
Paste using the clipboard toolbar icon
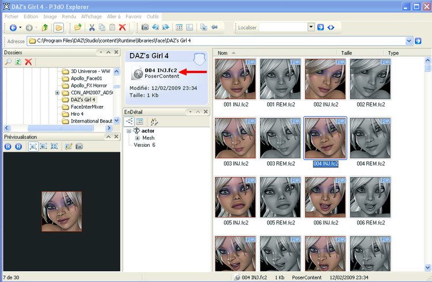coord(112,27)
